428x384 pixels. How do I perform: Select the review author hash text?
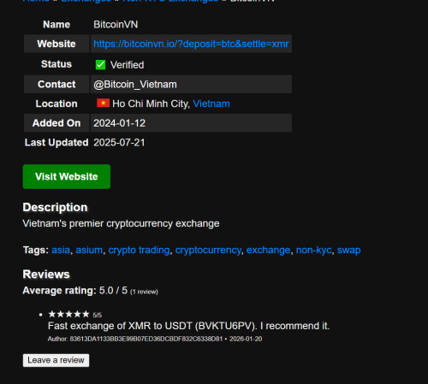tap(146, 339)
